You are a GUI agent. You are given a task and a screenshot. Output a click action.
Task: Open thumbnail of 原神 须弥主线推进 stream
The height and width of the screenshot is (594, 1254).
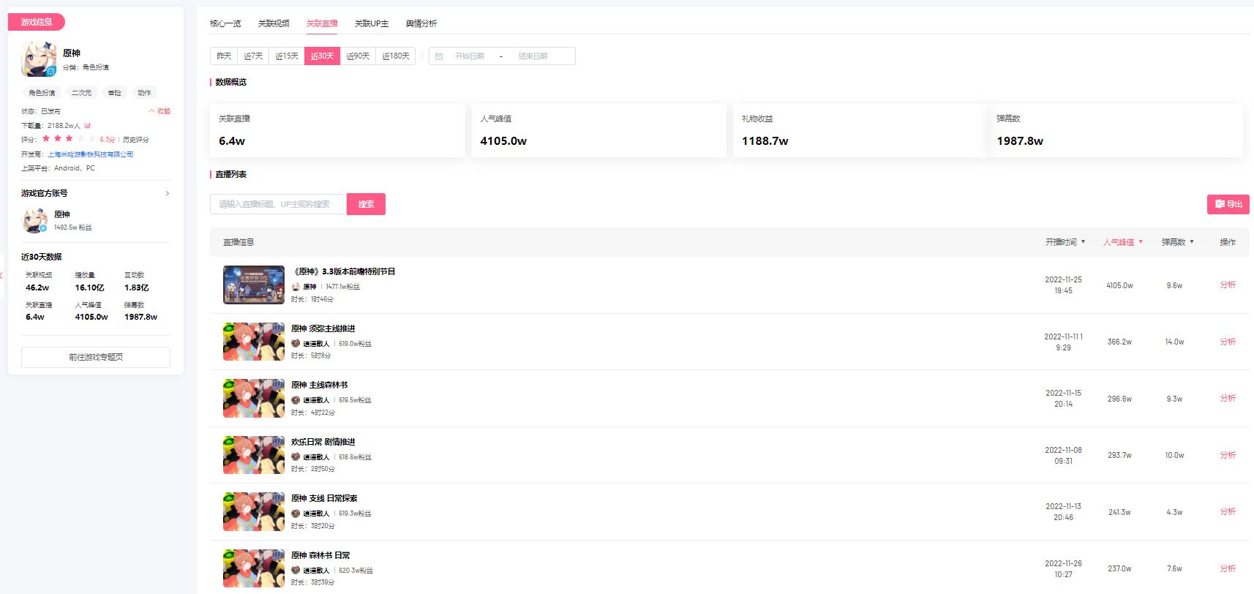[254, 342]
